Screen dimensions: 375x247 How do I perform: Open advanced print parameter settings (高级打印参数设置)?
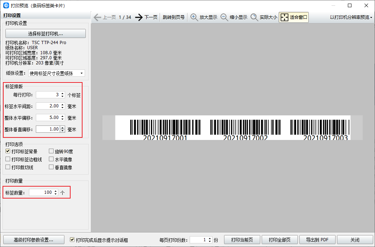pyautogui.click(x=34, y=240)
